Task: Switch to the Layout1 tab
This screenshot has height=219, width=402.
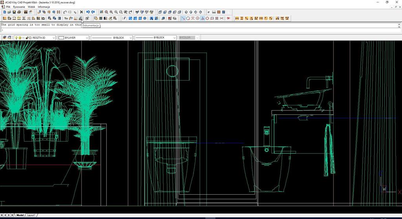Action: (31, 215)
